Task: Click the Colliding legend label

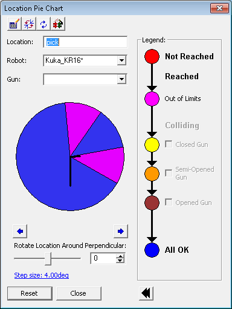Action: click(182, 125)
